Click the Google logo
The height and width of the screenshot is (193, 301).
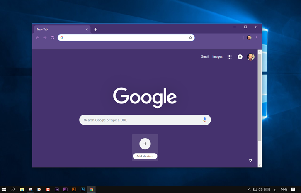click(x=145, y=98)
